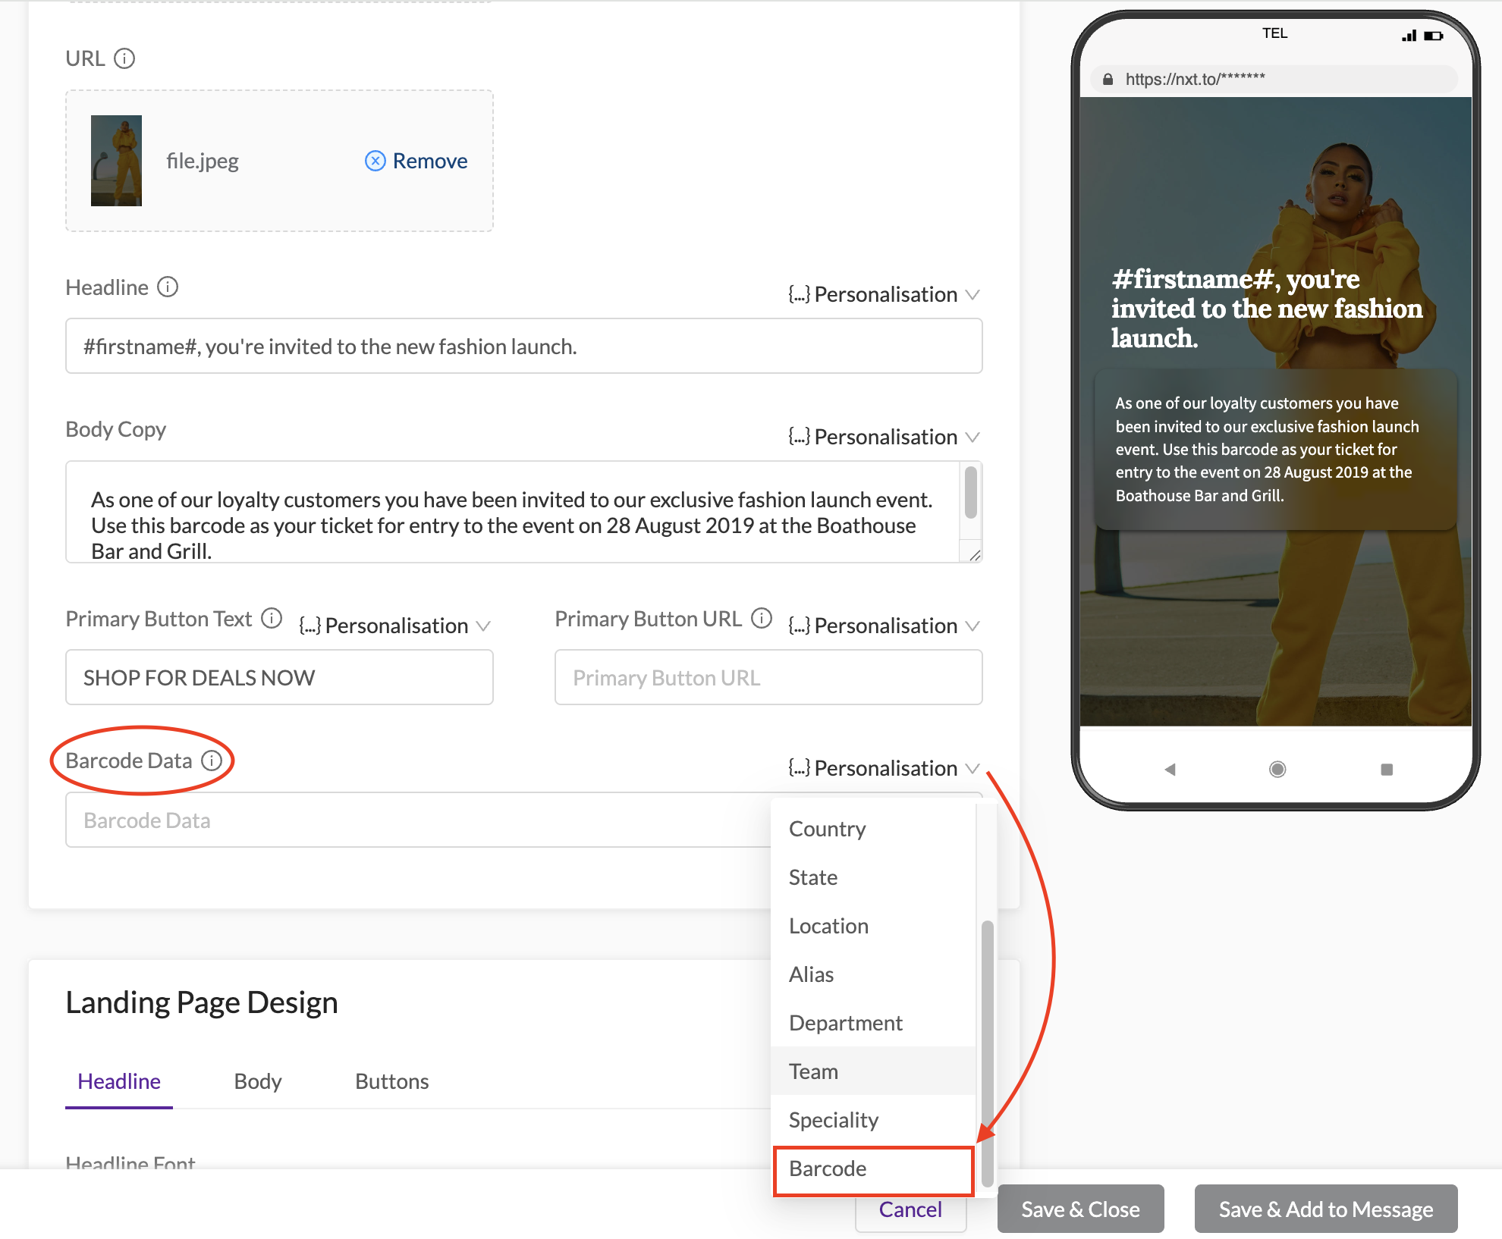The height and width of the screenshot is (1239, 1502).
Task: Choose Location in the personalisation list
Action: click(x=873, y=926)
